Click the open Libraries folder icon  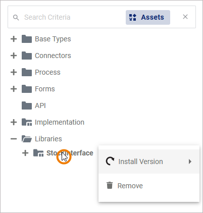coord(27,139)
